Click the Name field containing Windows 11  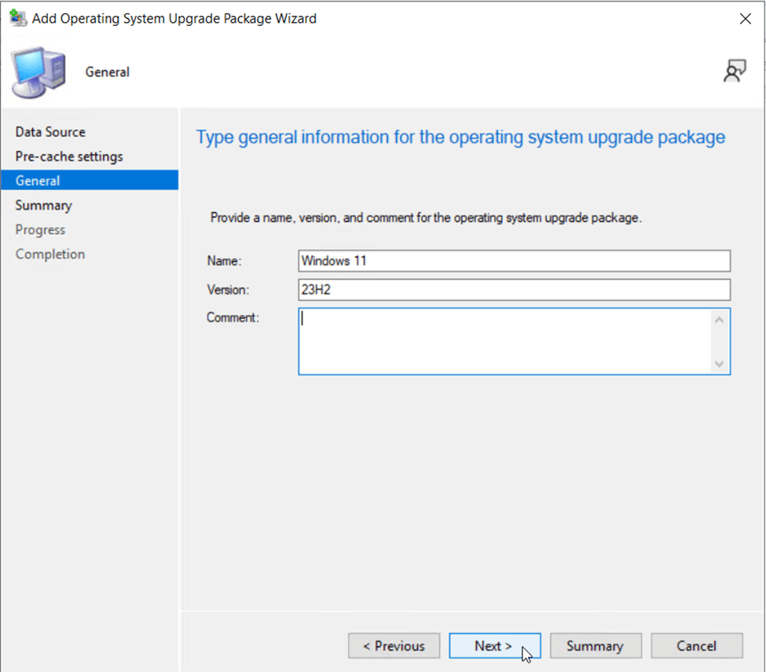pos(514,261)
